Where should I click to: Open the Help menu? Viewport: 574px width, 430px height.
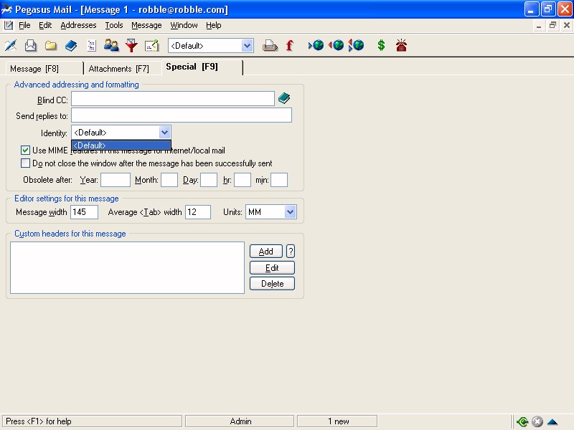click(213, 25)
